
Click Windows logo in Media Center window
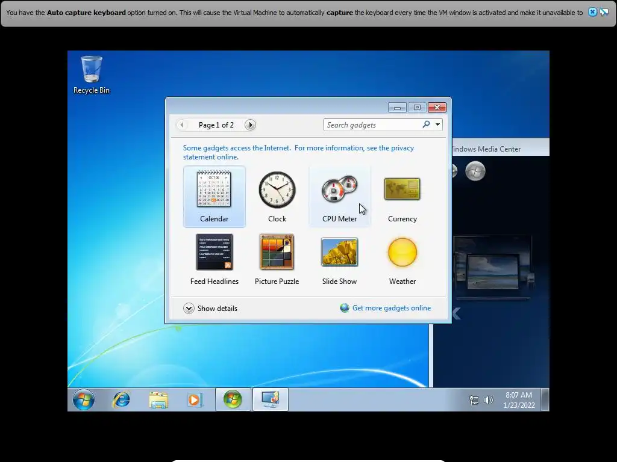pos(475,171)
